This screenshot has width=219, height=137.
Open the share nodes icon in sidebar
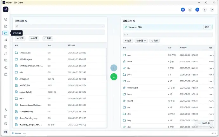[x=6, y=40]
